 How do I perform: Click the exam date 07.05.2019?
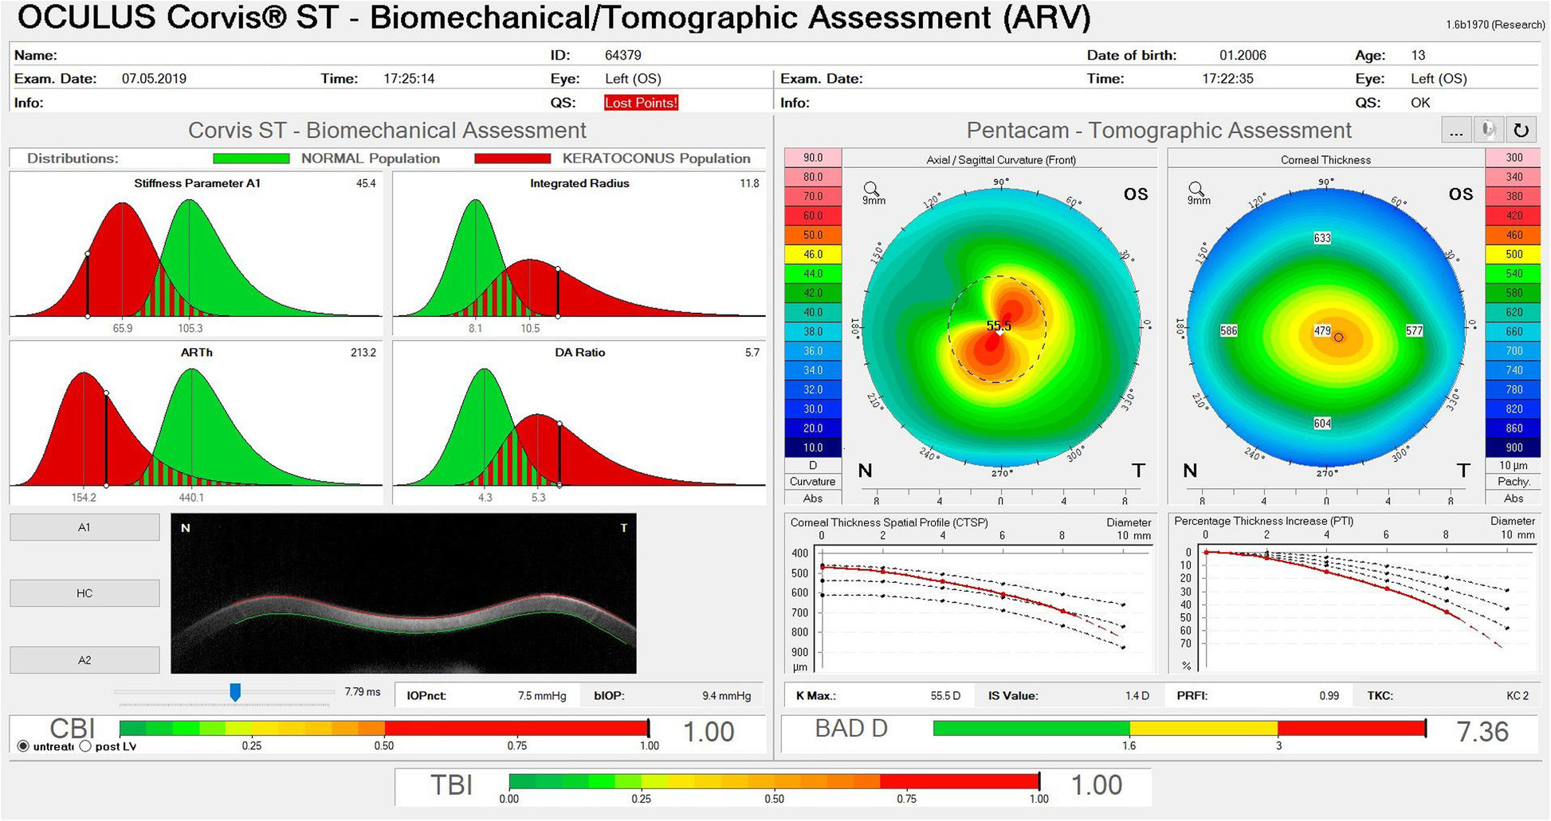pyautogui.click(x=154, y=79)
